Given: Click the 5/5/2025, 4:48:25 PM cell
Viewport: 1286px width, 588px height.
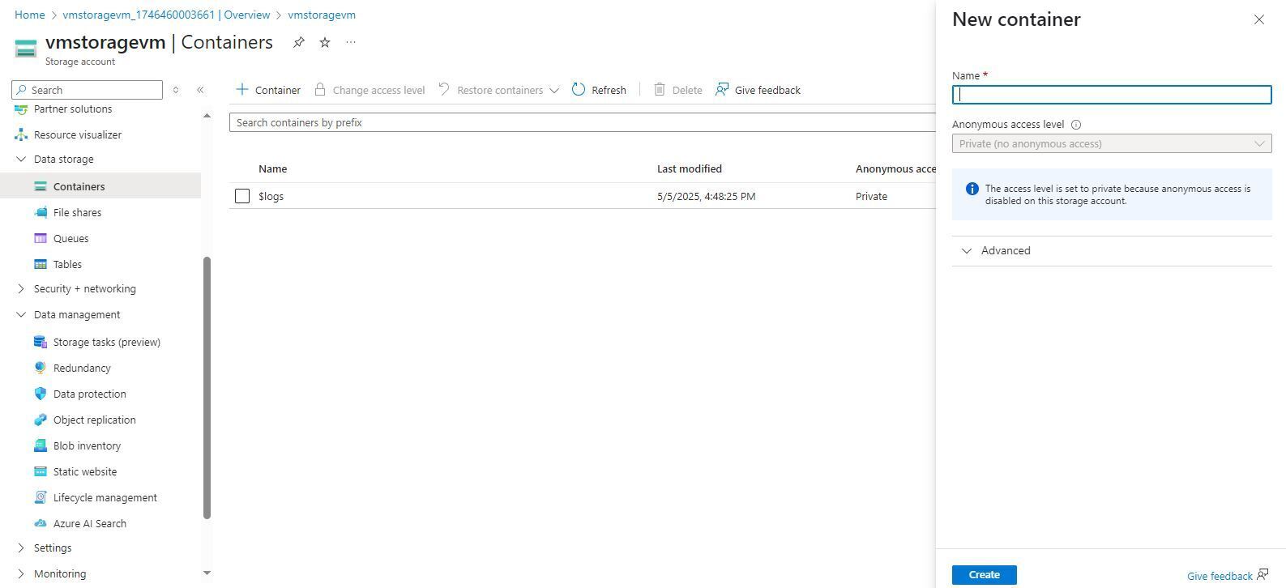Looking at the screenshot, I should (x=706, y=196).
